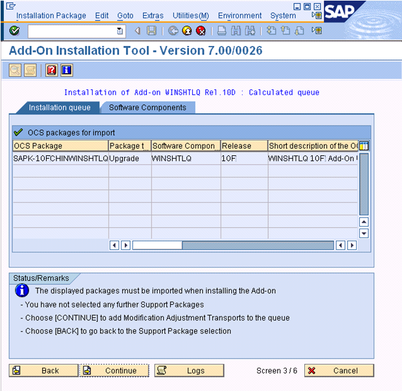Click the Upgrade package type cell
402x391 pixels.
point(129,159)
